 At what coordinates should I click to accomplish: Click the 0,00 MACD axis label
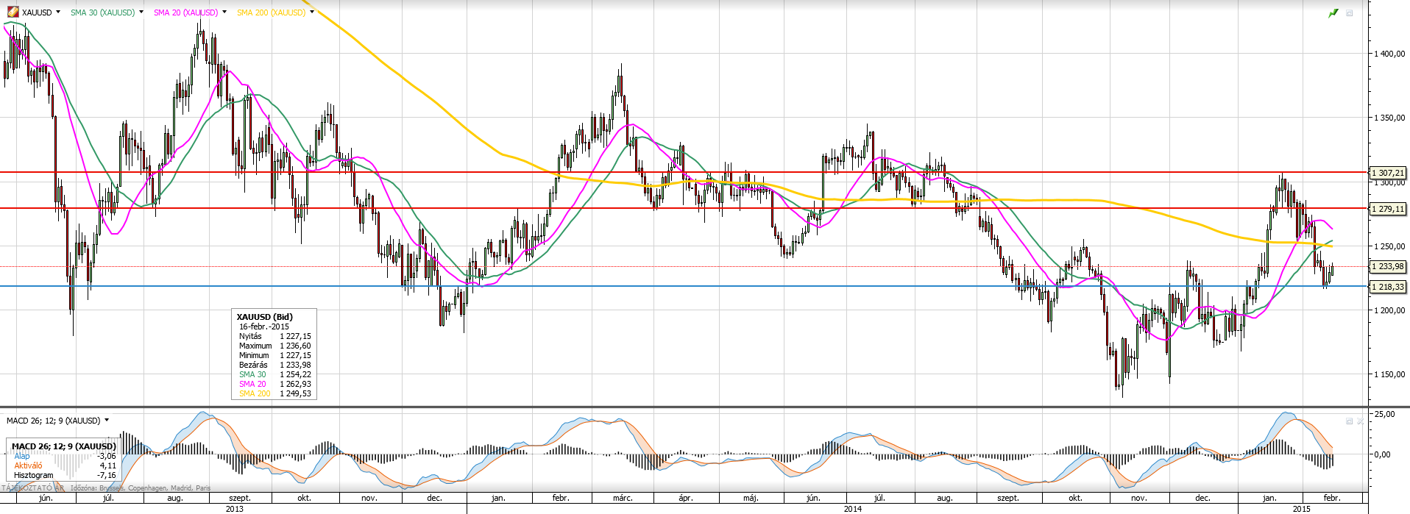point(1382,454)
